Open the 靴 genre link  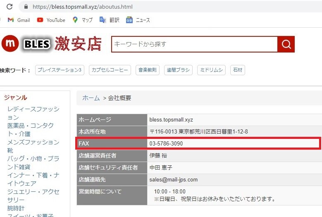(x=10, y=150)
